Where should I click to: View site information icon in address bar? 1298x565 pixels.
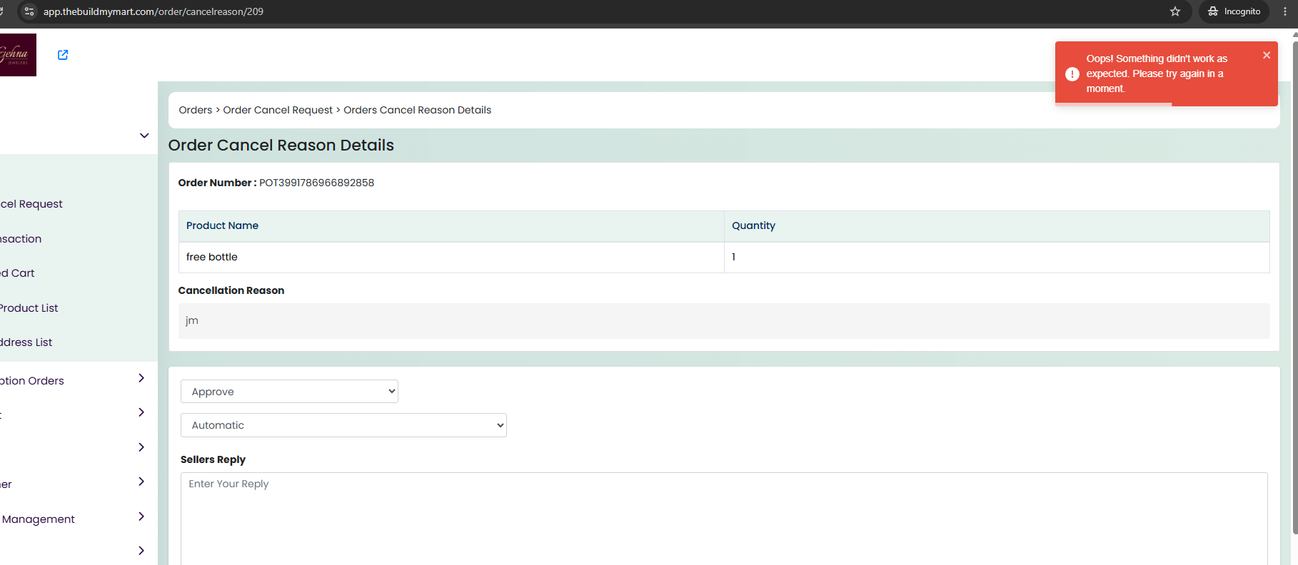(29, 11)
